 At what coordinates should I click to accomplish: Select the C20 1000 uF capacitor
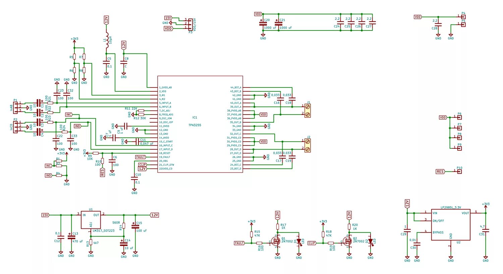[x=263, y=23]
